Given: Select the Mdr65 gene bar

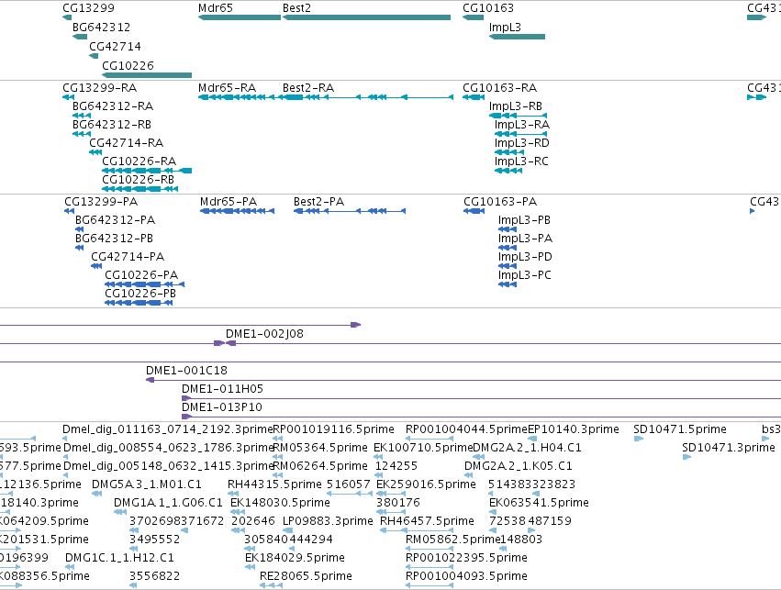Looking at the screenshot, I should pos(240,17).
